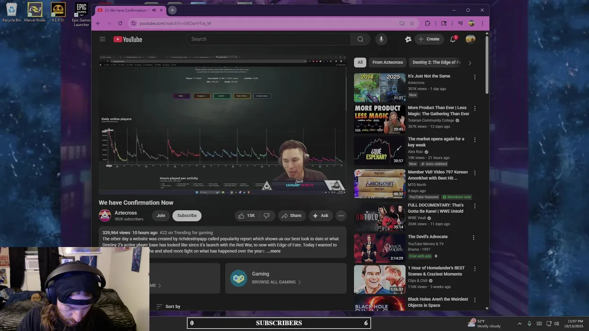Open options for More Product Than Ever

[x=475, y=108]
